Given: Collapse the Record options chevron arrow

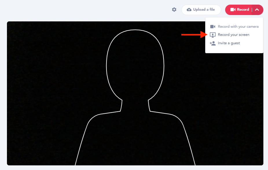Looking at the screenshot, I should (x=257, y=10).
